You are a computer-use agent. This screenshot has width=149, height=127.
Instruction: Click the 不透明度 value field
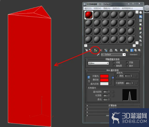coord(128,83)
